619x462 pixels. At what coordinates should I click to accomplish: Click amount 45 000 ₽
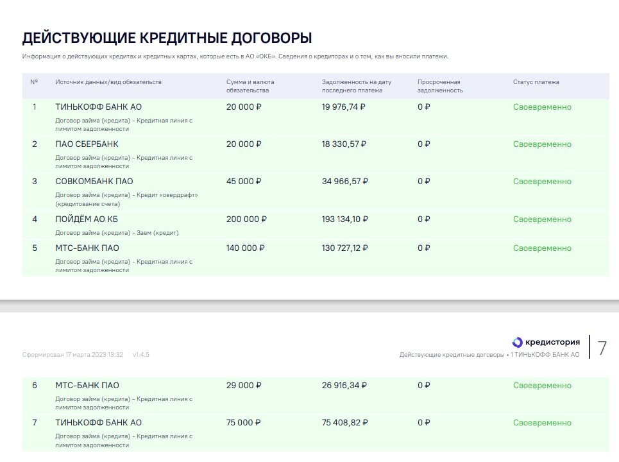click(x=244, y=181)
